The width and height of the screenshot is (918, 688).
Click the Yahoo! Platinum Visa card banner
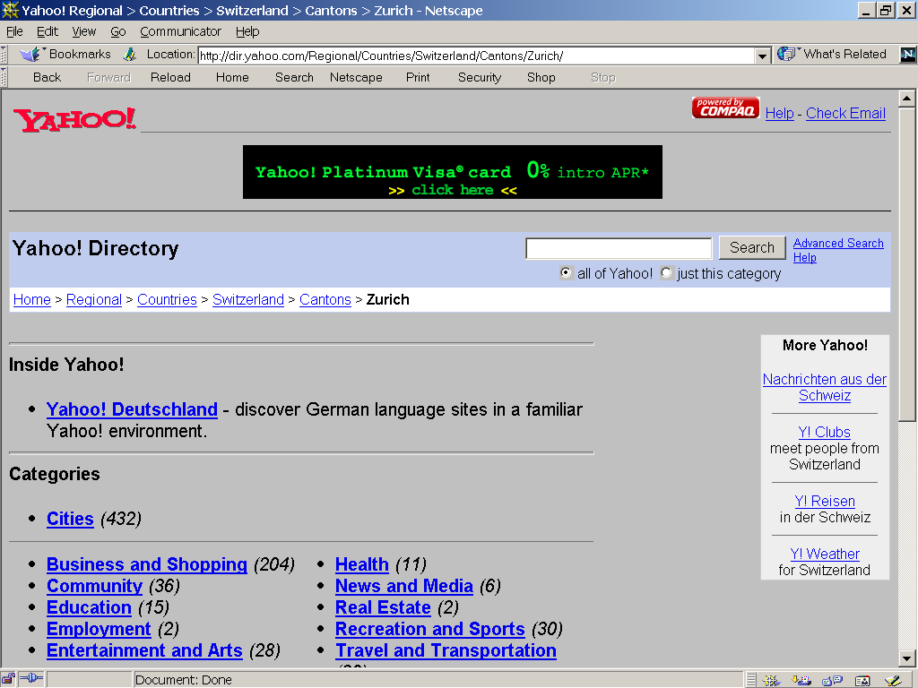coord(453,172)
